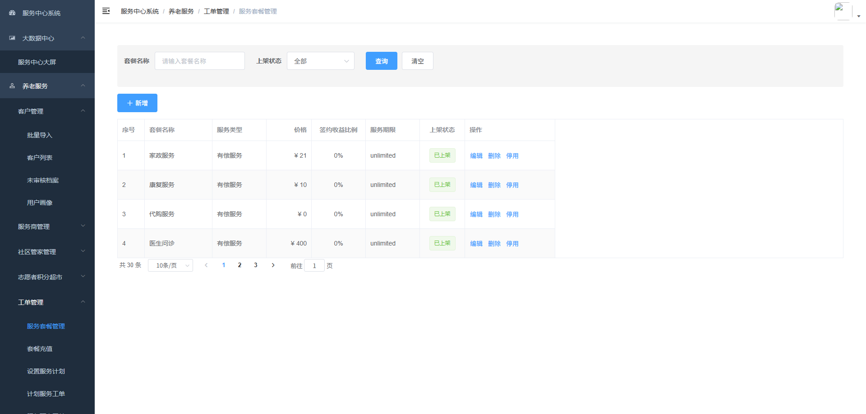
Task: Collapse the 大数据中心 menu chevron
Action: point(83,38)
